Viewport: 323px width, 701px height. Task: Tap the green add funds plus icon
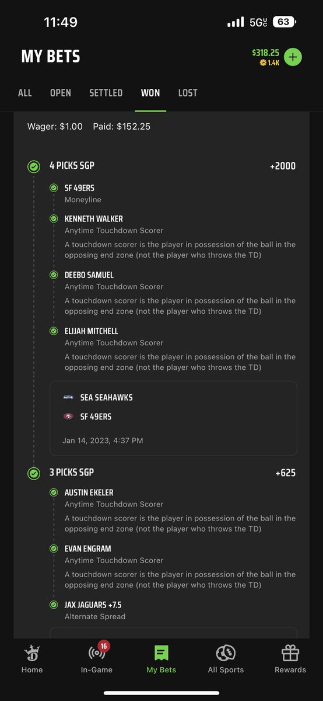[293, 57]
